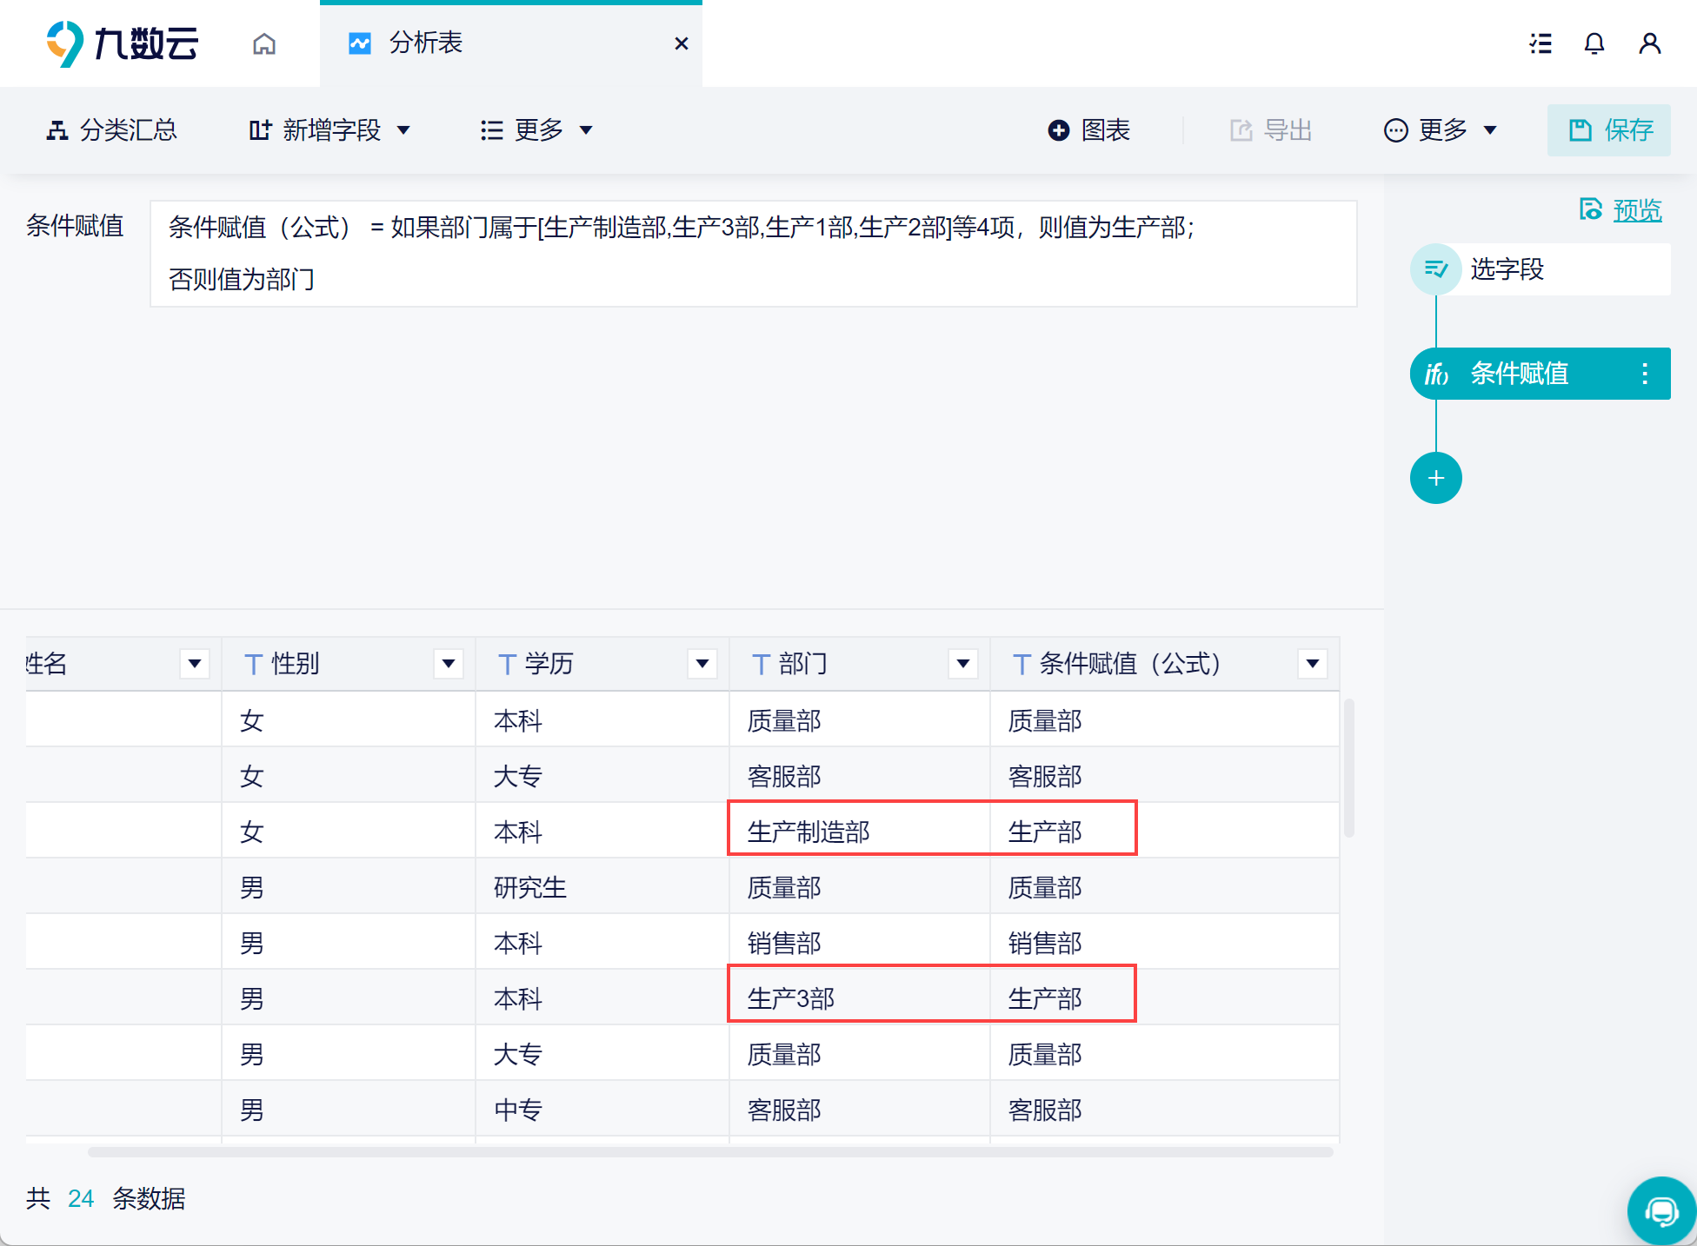Open three-dot menu on 条件赋值 step

click(1644, 374)
